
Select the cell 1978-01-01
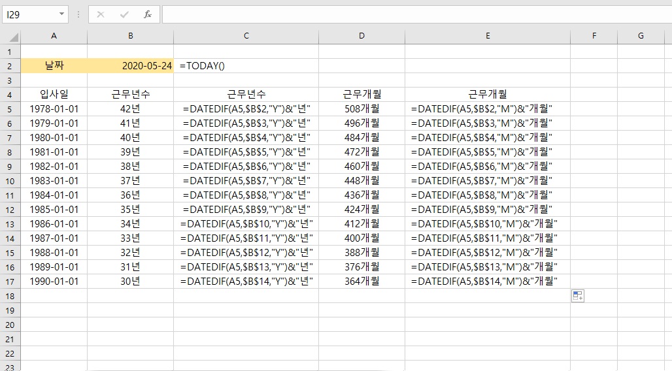[x=54, y=109]
